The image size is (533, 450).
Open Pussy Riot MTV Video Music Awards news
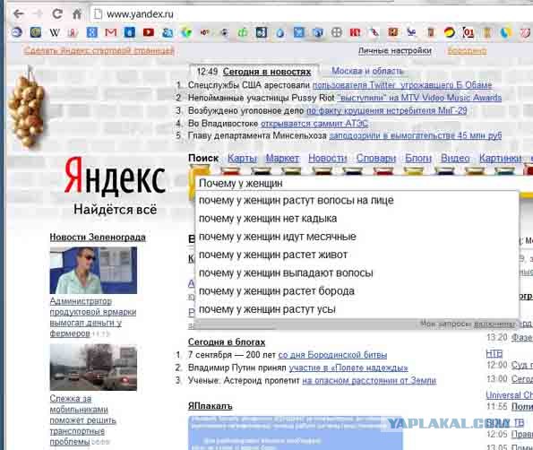(x=419, y=98)
